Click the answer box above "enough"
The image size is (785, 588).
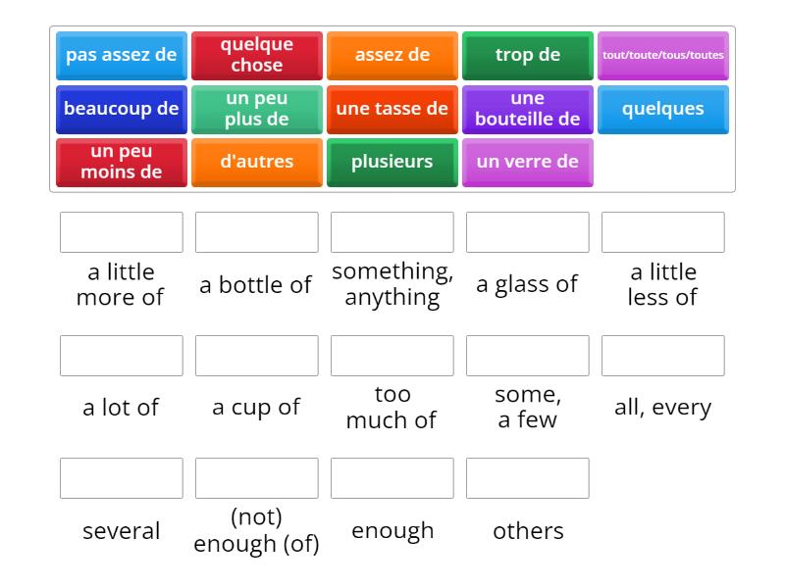coord(392,478)
